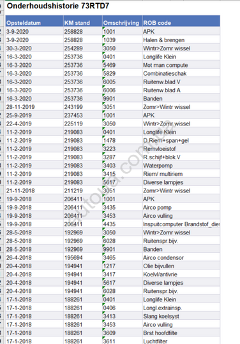Select the code cell '1039'

122,40
